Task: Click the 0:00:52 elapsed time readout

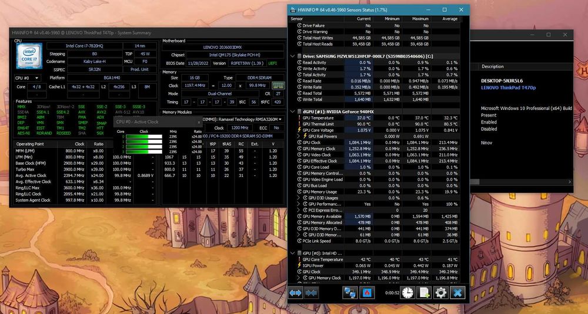Action: pyautogui.click(x=391, y=293)
